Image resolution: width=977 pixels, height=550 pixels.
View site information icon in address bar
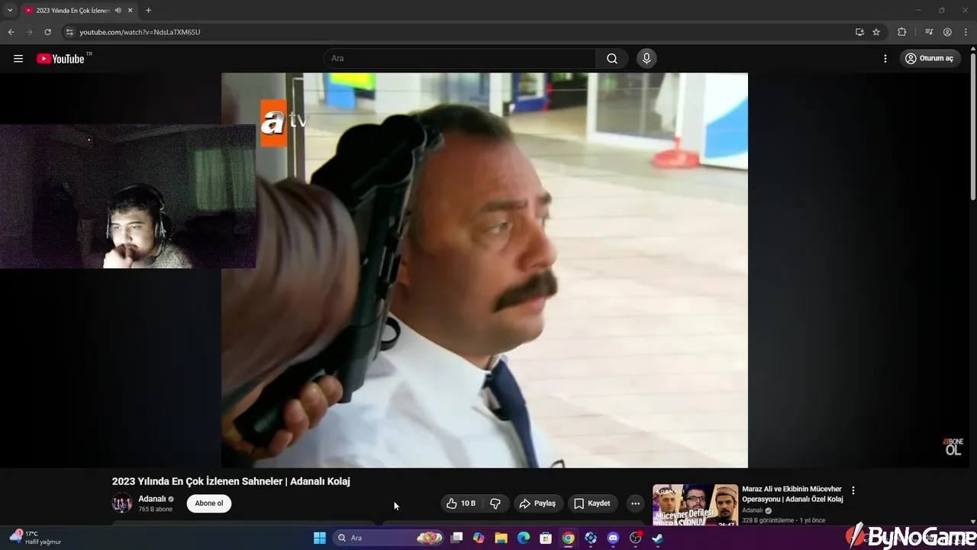pyautogui.click(x=69, y=32)
